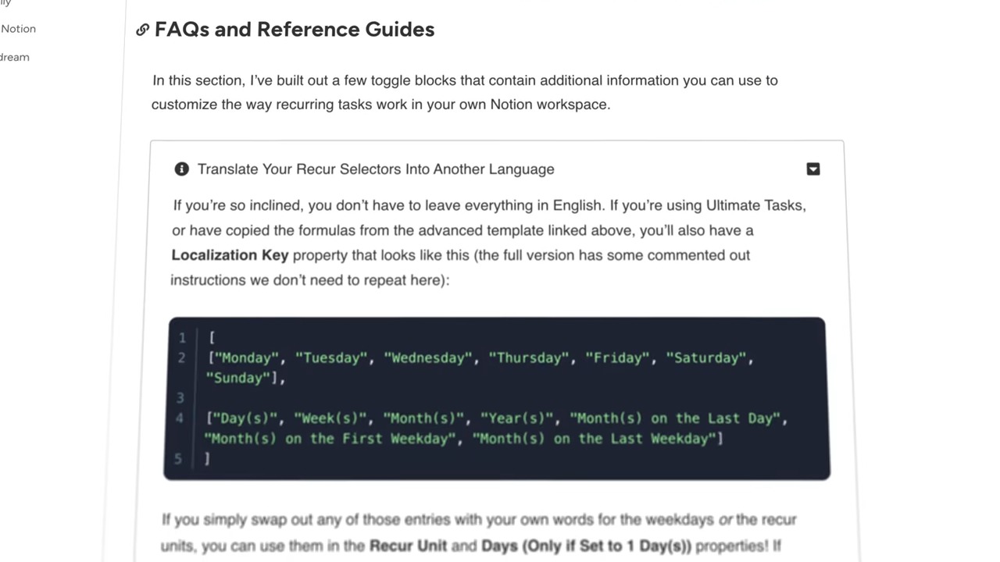Click the 'Ultimate Tasks' text in the paragraph
1000x562 pixels.
753,205
